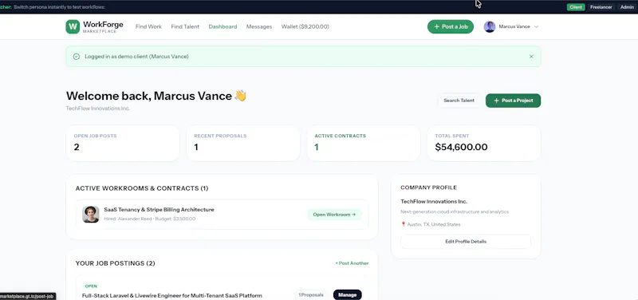Screen dimensions: 638x300
Task: Switch persona to Freelancer
Action: pyautogui.click(x=601, y=7)
